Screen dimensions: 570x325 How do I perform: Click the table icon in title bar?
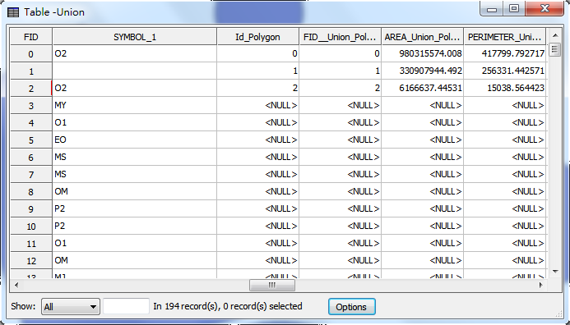[13, 12]
